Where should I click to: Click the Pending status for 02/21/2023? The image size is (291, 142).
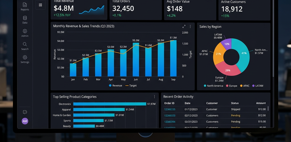pyautogui.click(x=236, y=122)
